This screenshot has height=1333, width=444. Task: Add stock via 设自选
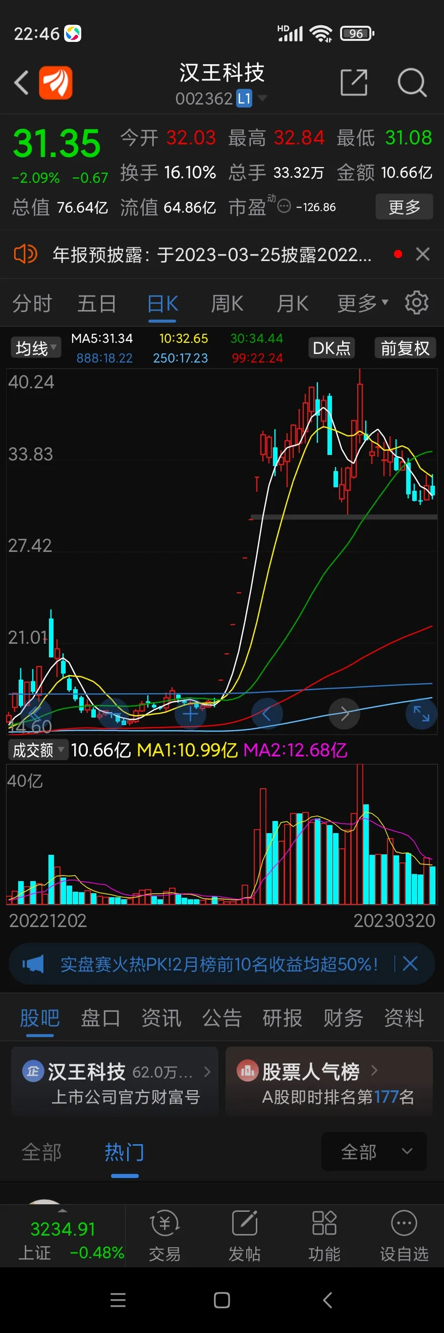[404, 1236]
